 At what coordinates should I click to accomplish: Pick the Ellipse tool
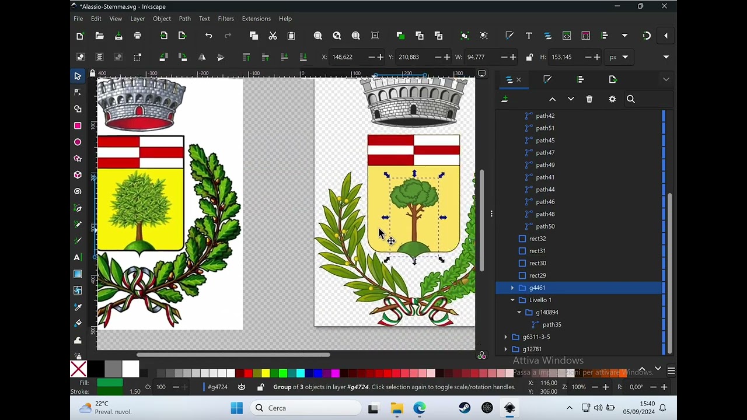[78, 142]
